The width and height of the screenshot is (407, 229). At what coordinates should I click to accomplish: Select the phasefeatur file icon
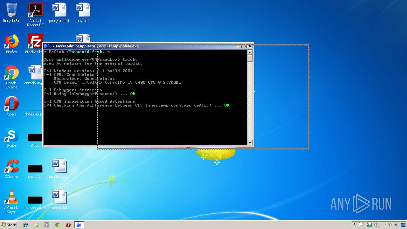[x=35, y=202]
